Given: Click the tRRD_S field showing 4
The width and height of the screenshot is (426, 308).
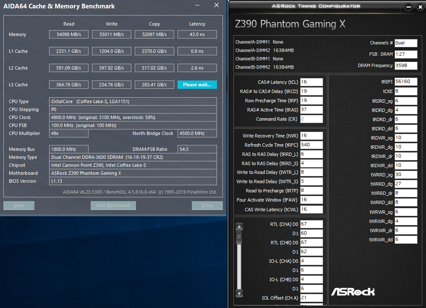Looking at the screenshot, I should [311, 163].
